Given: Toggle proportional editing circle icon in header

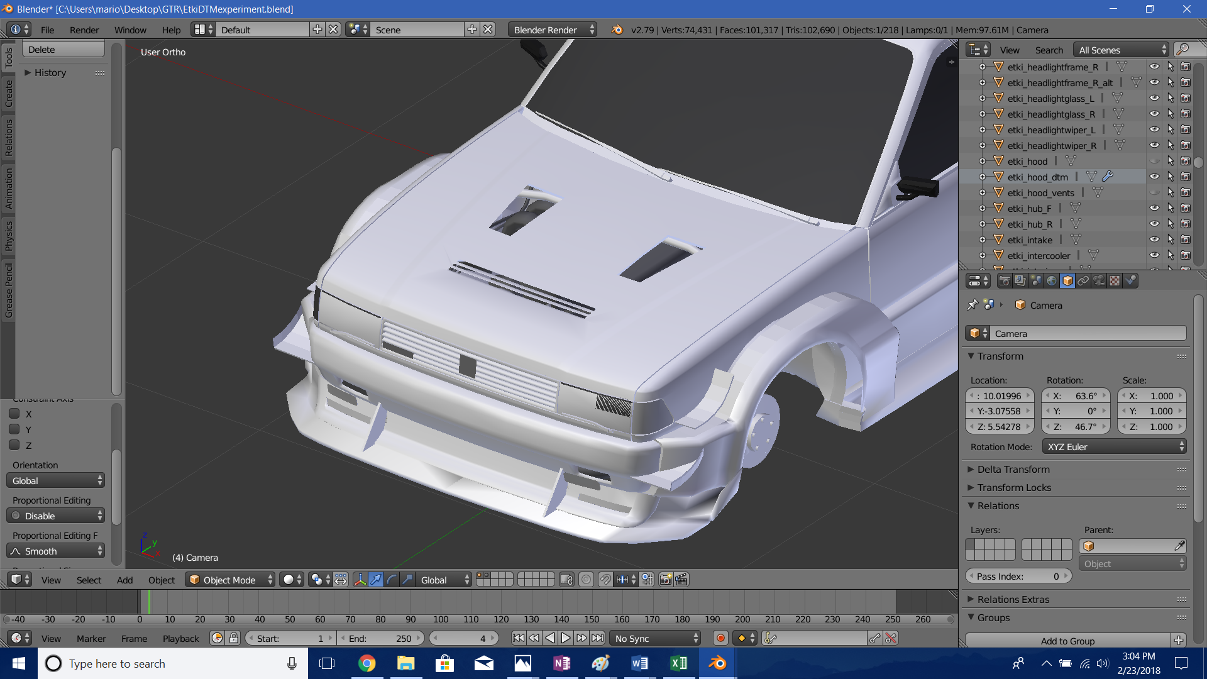Looking at the screenshot, I should click(x=586, y=580).
